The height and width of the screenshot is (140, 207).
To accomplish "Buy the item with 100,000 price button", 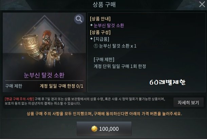I will 104,129.
